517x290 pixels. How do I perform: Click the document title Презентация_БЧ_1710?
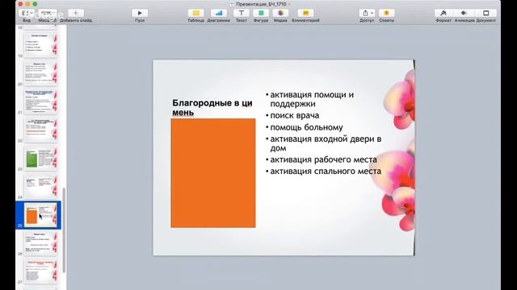(261, 4)
